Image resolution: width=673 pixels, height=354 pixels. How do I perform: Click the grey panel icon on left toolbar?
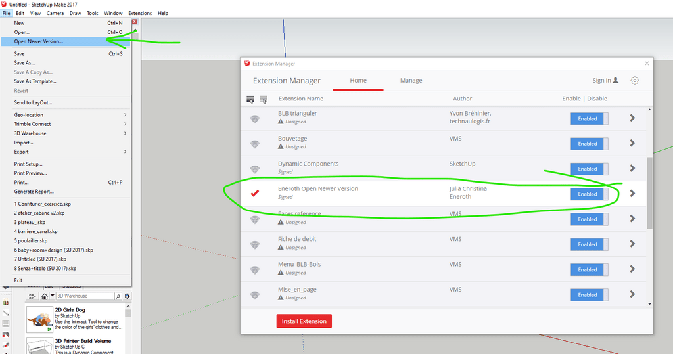pyautogui.click(x=6, y=324)
